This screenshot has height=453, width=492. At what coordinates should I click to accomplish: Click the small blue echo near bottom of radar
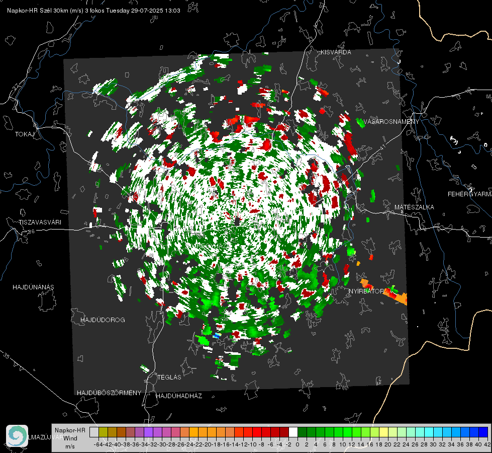click(x=217, y=336)
